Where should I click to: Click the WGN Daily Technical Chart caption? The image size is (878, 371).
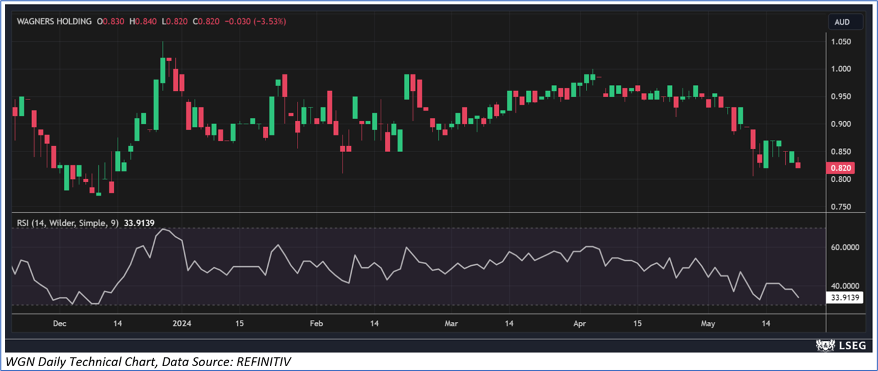[148, 363]
